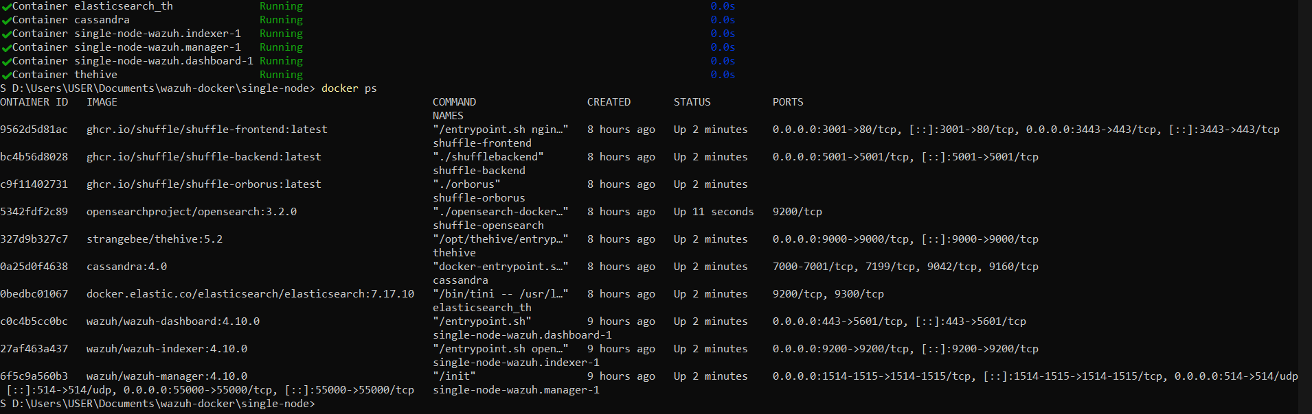
Task: Click container ID 327d9b327c7
Action: click(34, 239)
